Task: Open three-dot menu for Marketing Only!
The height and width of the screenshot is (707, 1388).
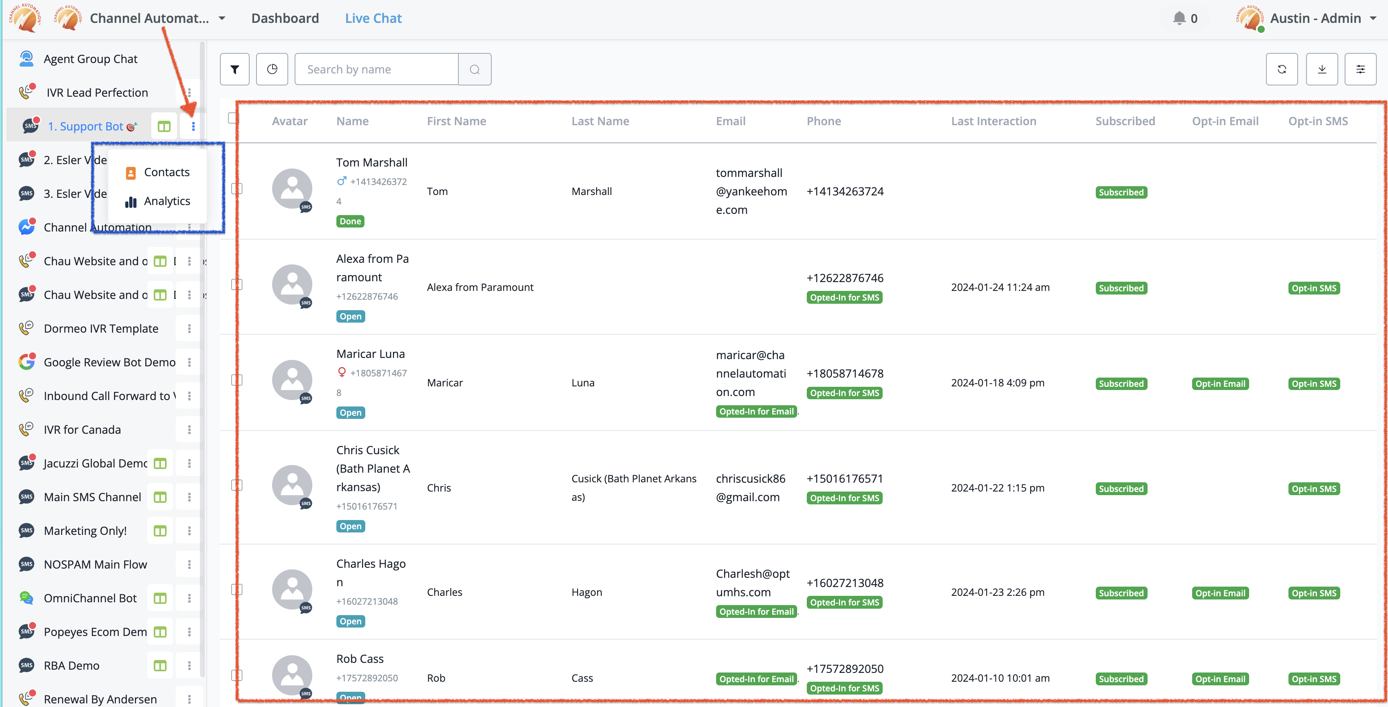Action: pos(189,531)
